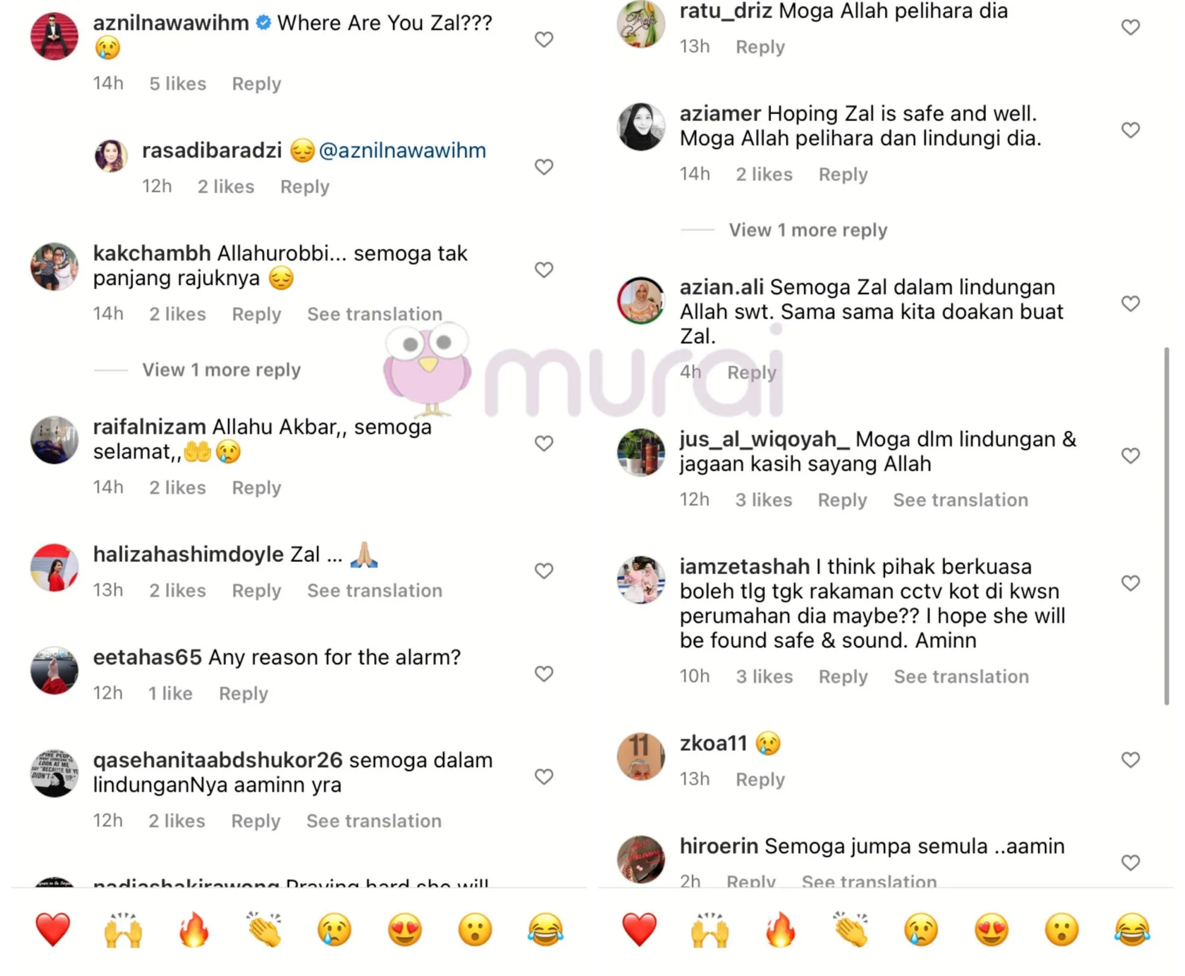The width and height of the screenshot is (1185, 976).
Task: Like eetahas65's comment with the heart
Action: pyautogui.click(x=543, y=674)
